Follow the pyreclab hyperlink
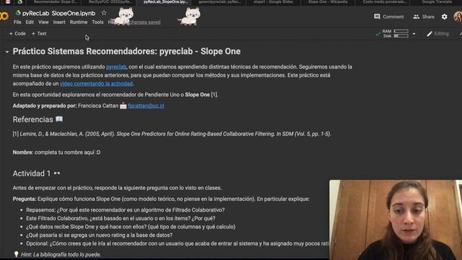The image size is (462, 260). point(116,67)
